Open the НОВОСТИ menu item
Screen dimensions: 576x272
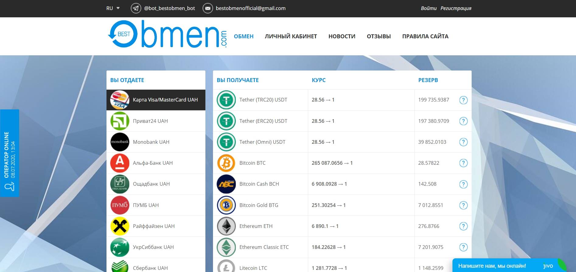coord(342,36)
